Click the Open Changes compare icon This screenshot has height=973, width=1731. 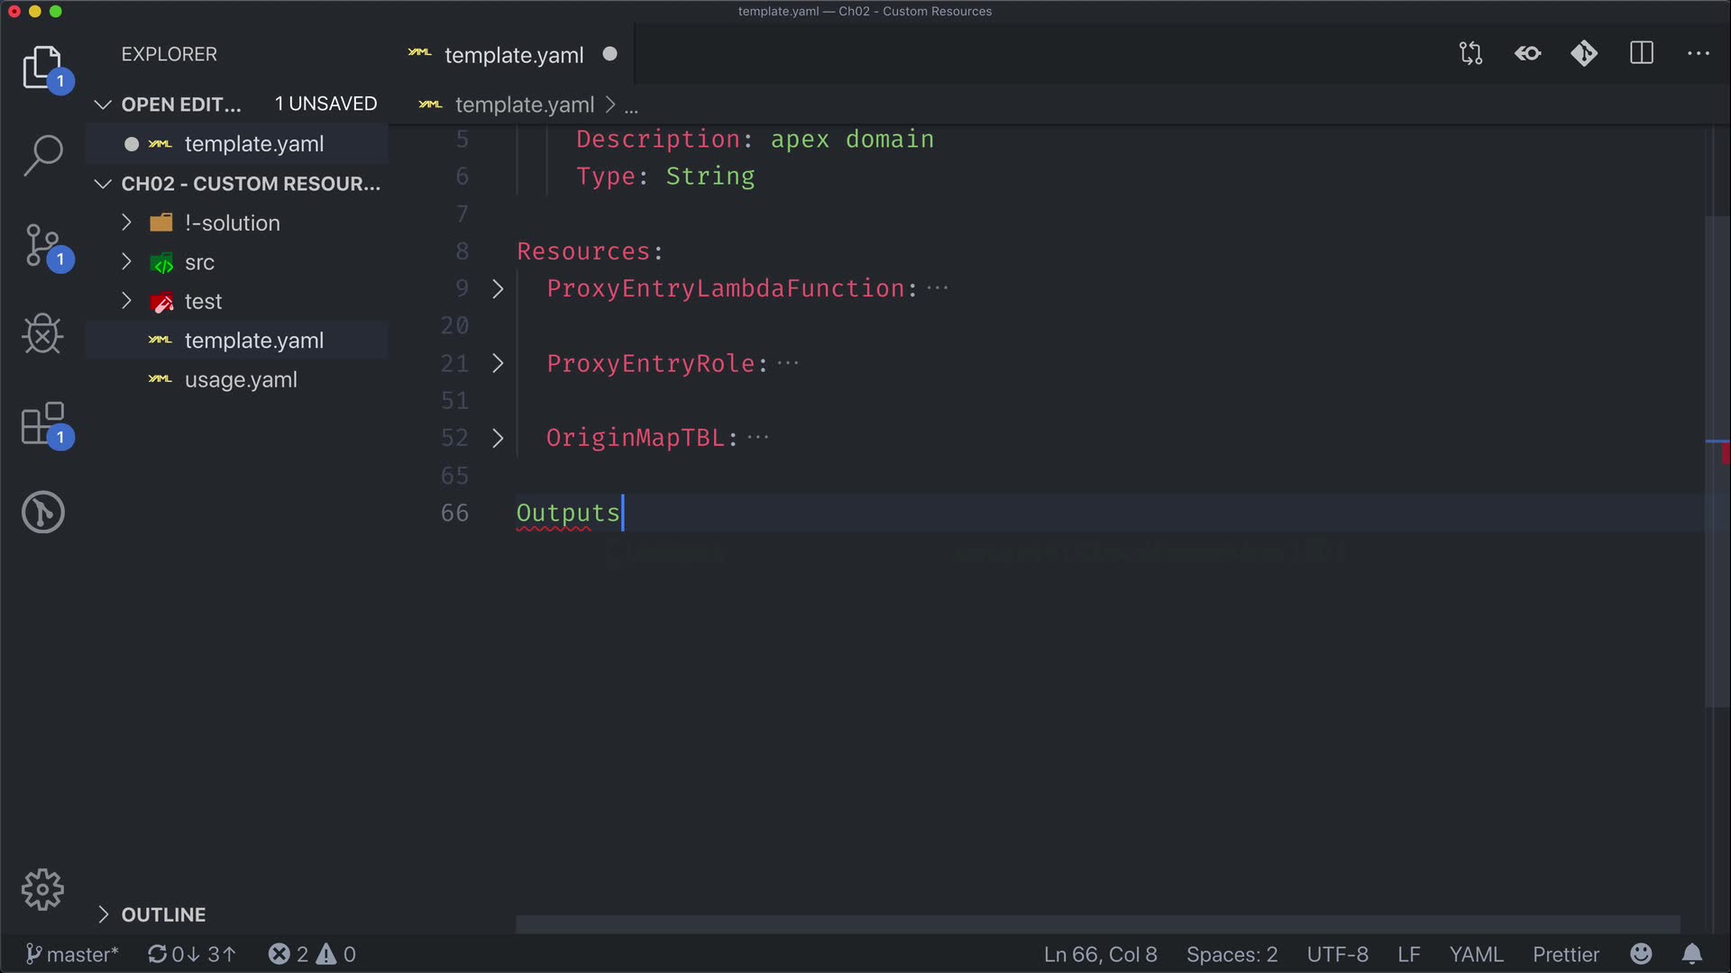[1470, 54]
